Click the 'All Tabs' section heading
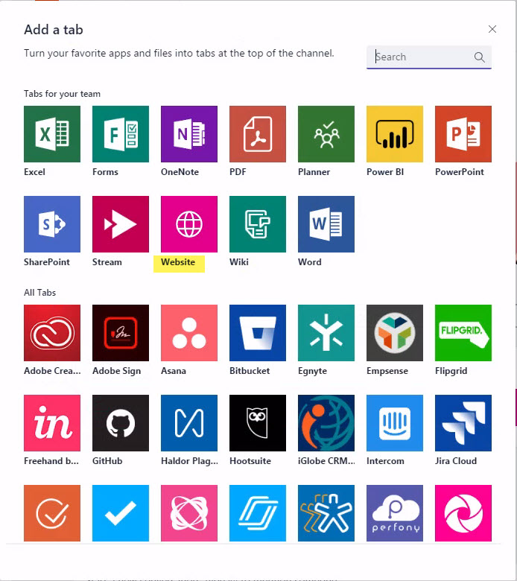 coord(39,293)
